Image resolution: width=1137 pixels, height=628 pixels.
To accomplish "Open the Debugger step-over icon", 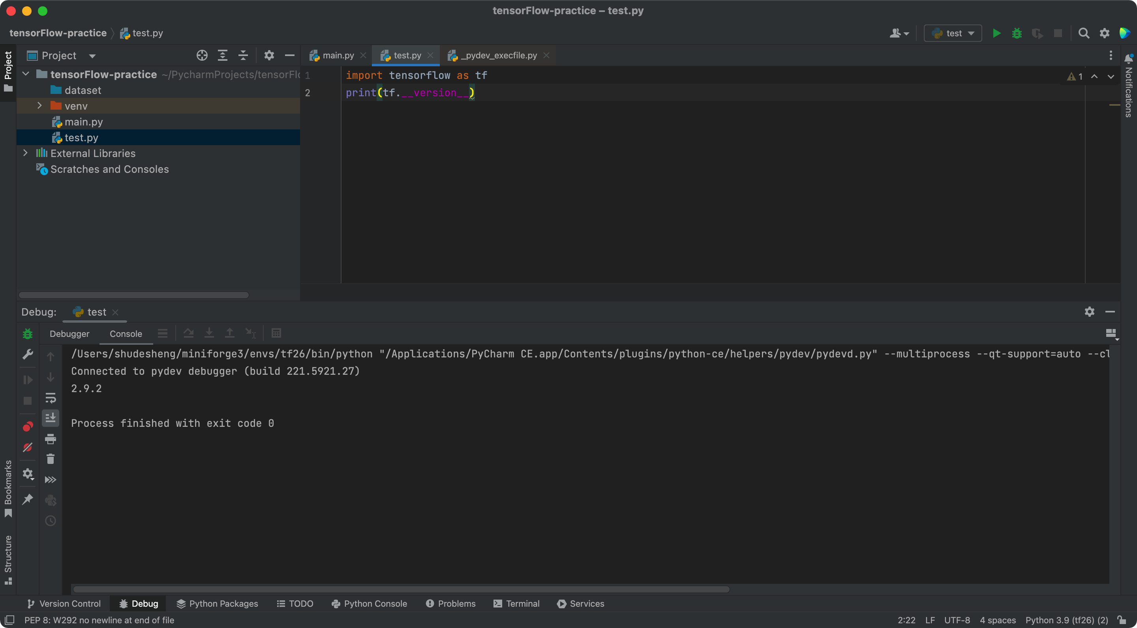I will click(x=189, y=333).
